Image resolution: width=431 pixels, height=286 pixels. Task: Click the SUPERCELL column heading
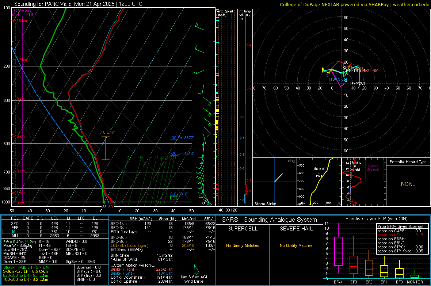[243, 229]
